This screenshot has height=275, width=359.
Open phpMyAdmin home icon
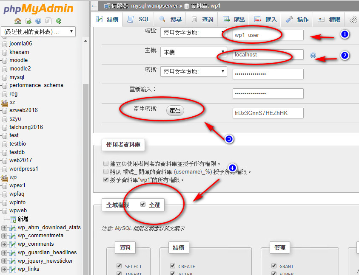[18, 21]
